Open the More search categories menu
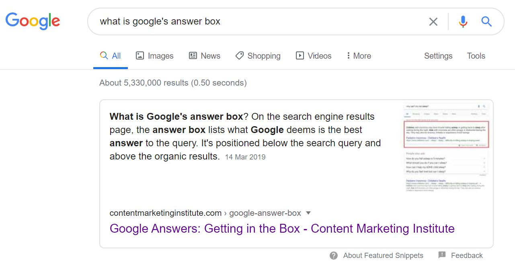The height and width of the screenshot is (266, 515). pyautogui.click(x=359, y=56)
